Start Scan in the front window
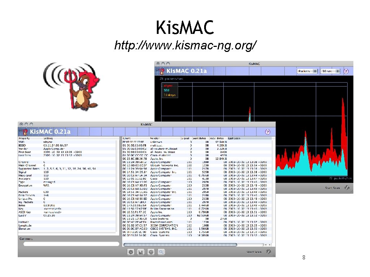Image resolution: width=370 pixels, height=277 pixels. 254,252
